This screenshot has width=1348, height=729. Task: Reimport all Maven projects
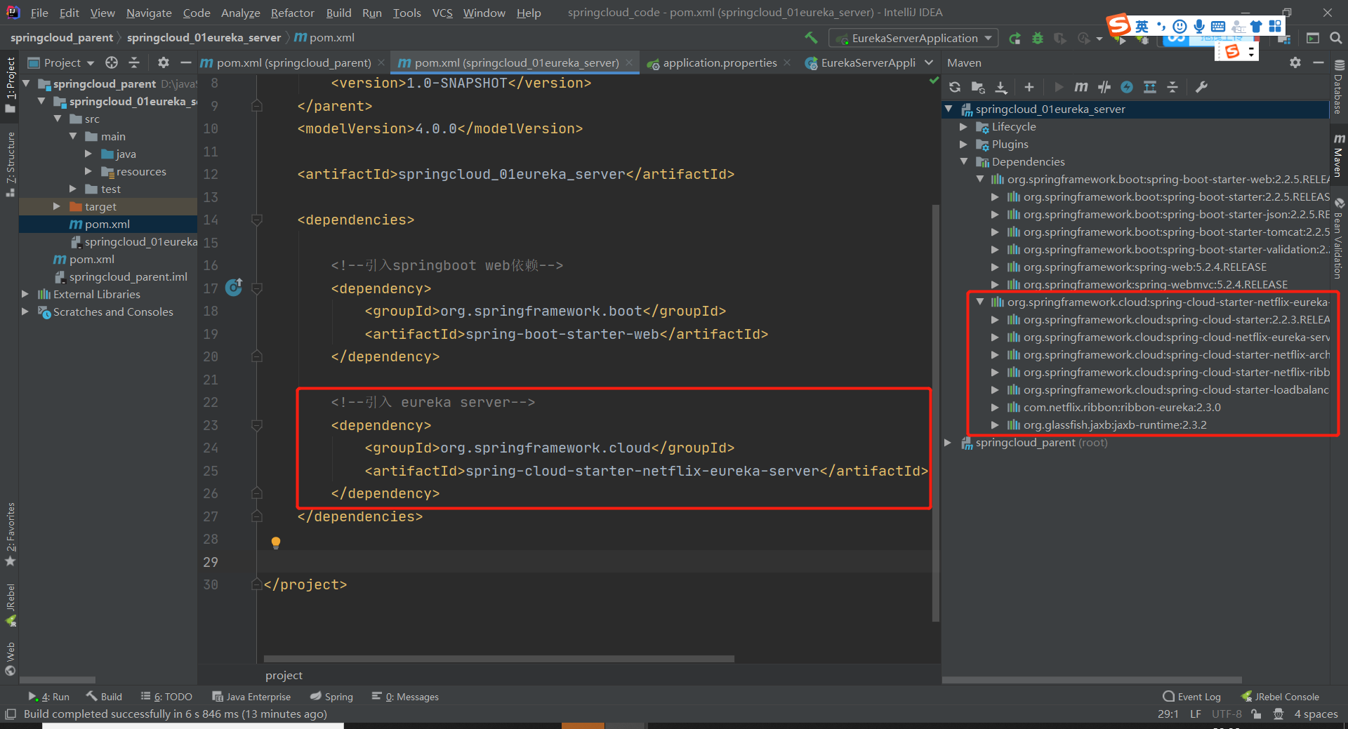click(955, 87)
